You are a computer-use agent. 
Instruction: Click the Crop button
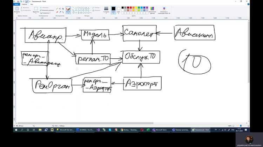45,8
